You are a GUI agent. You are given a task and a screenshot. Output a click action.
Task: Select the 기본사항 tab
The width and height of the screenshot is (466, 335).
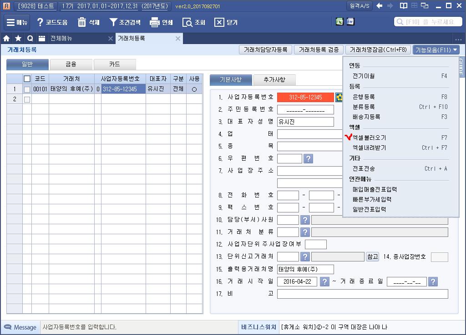[231, 80]
